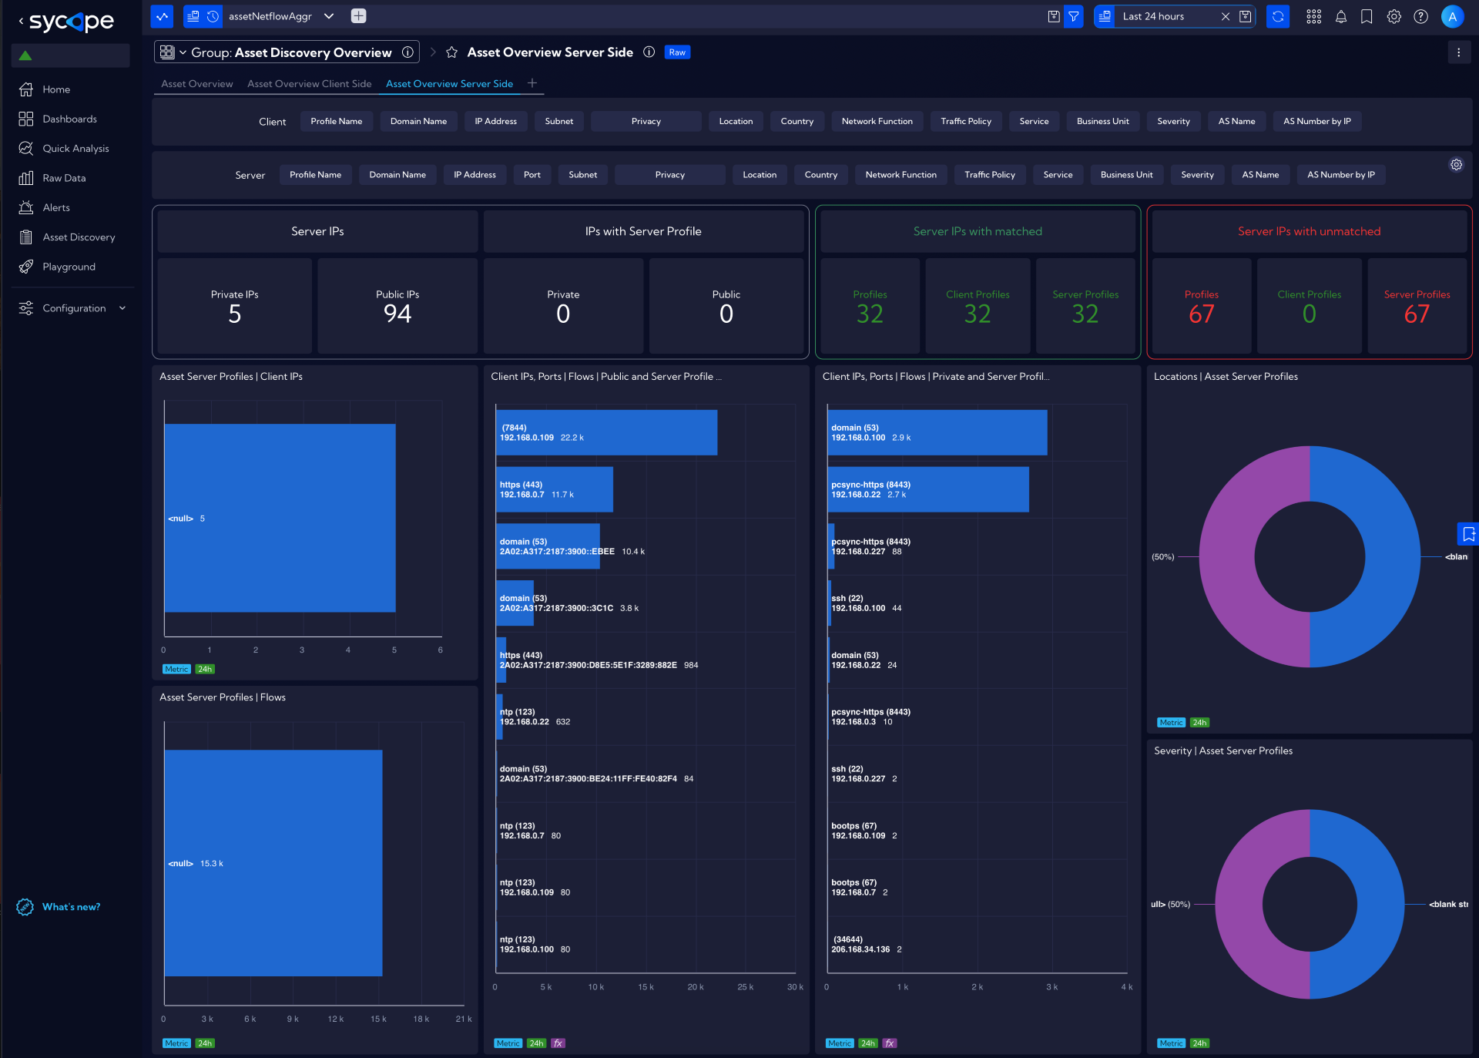Clear the Last 24 hours time range
This screenshot has width=1479, height=1058.
click(1225, 16)
